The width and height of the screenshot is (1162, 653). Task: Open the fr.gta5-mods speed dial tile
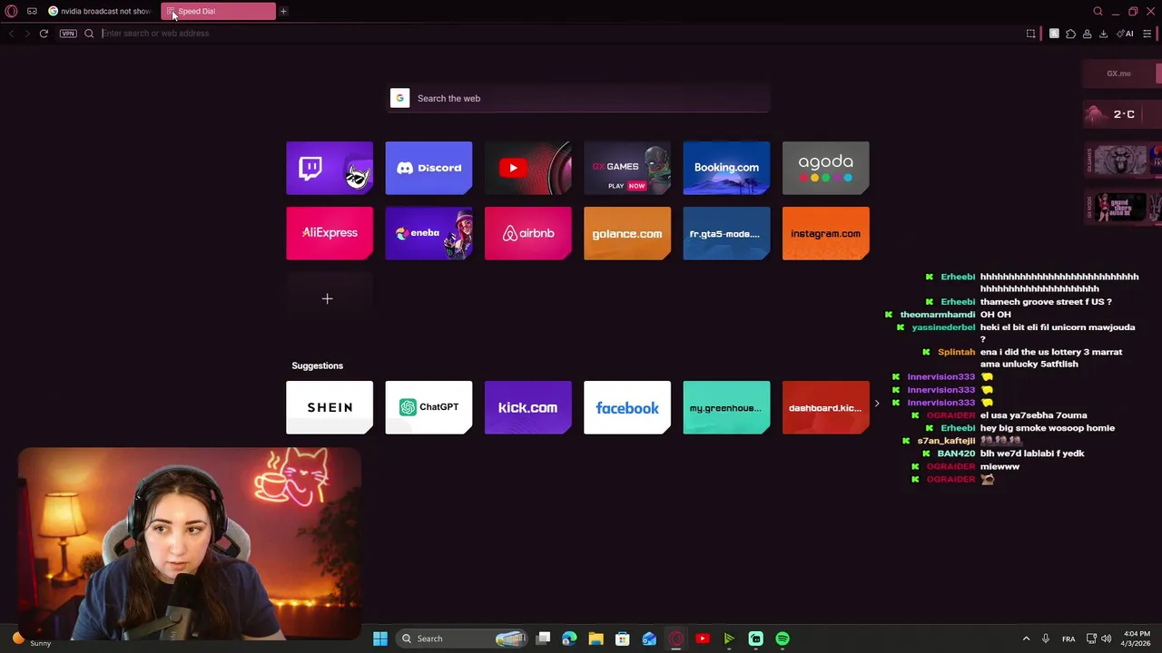point(726,233)
